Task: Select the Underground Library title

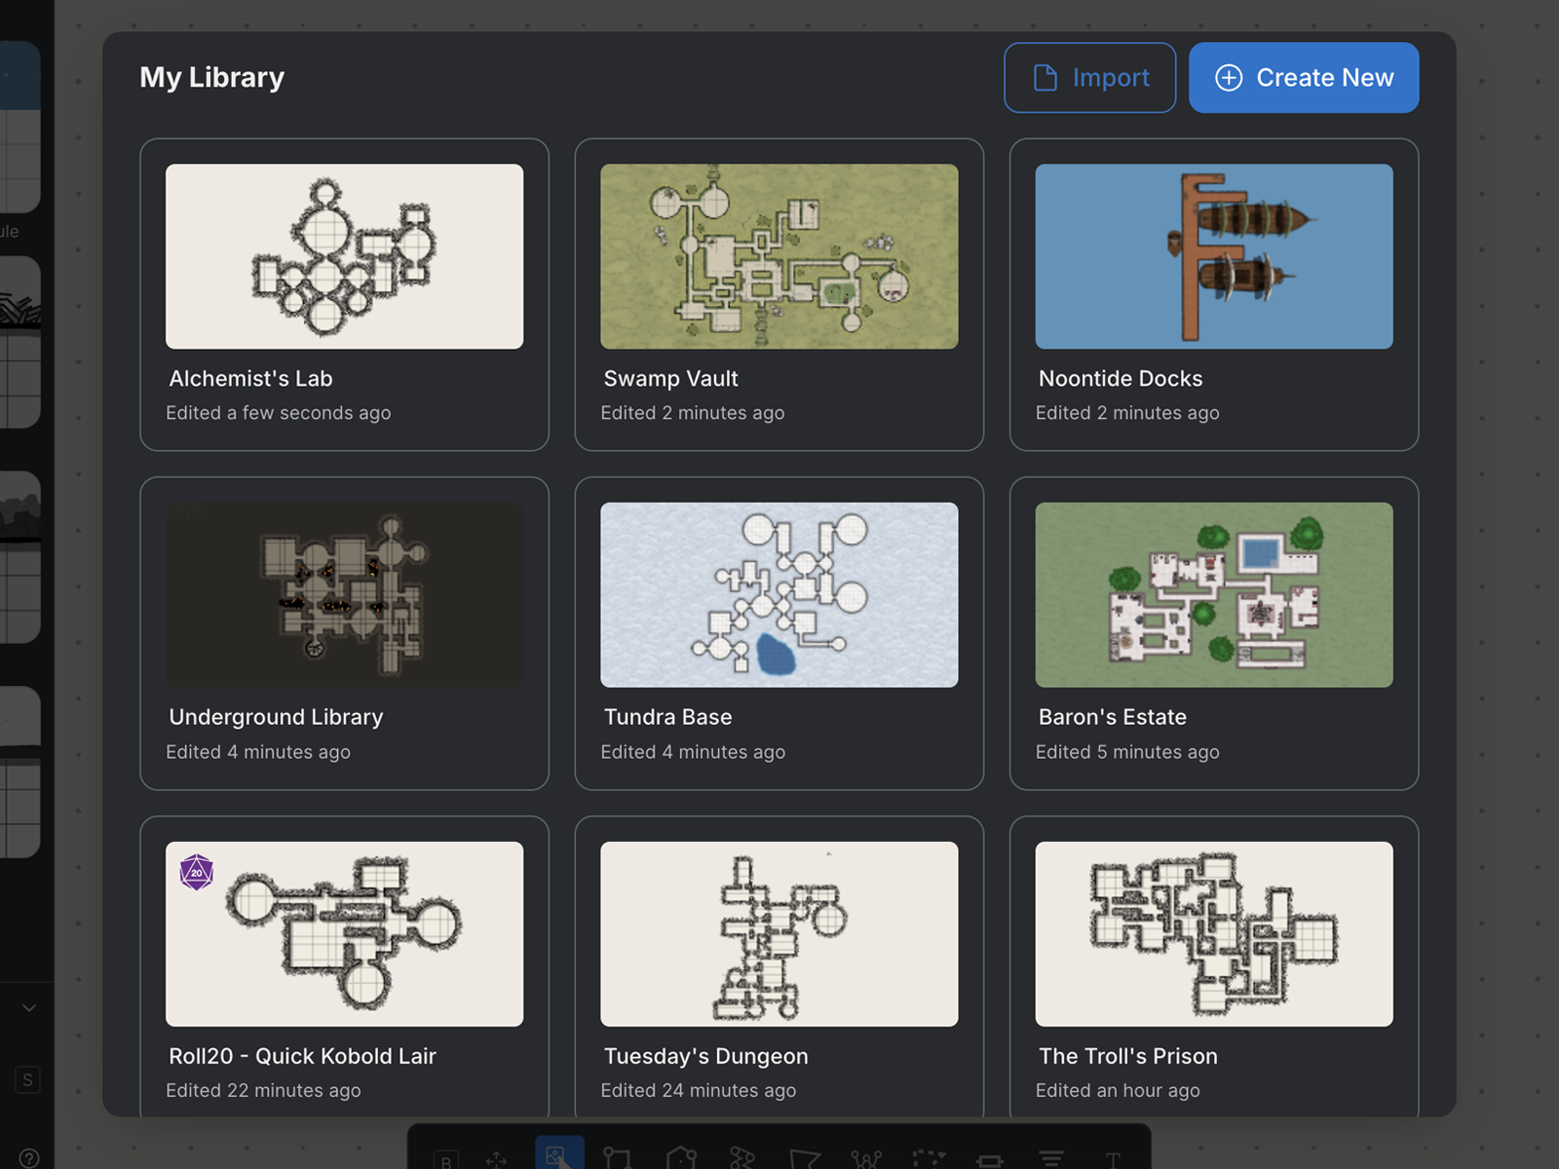Action: (x=276, y=717)
